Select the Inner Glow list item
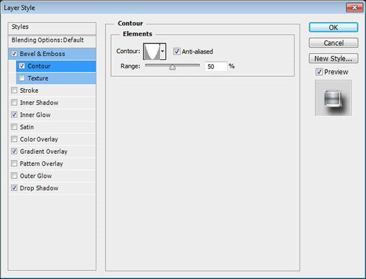Image resolution: width=366 pixels, height=279 pixels. 35,115
